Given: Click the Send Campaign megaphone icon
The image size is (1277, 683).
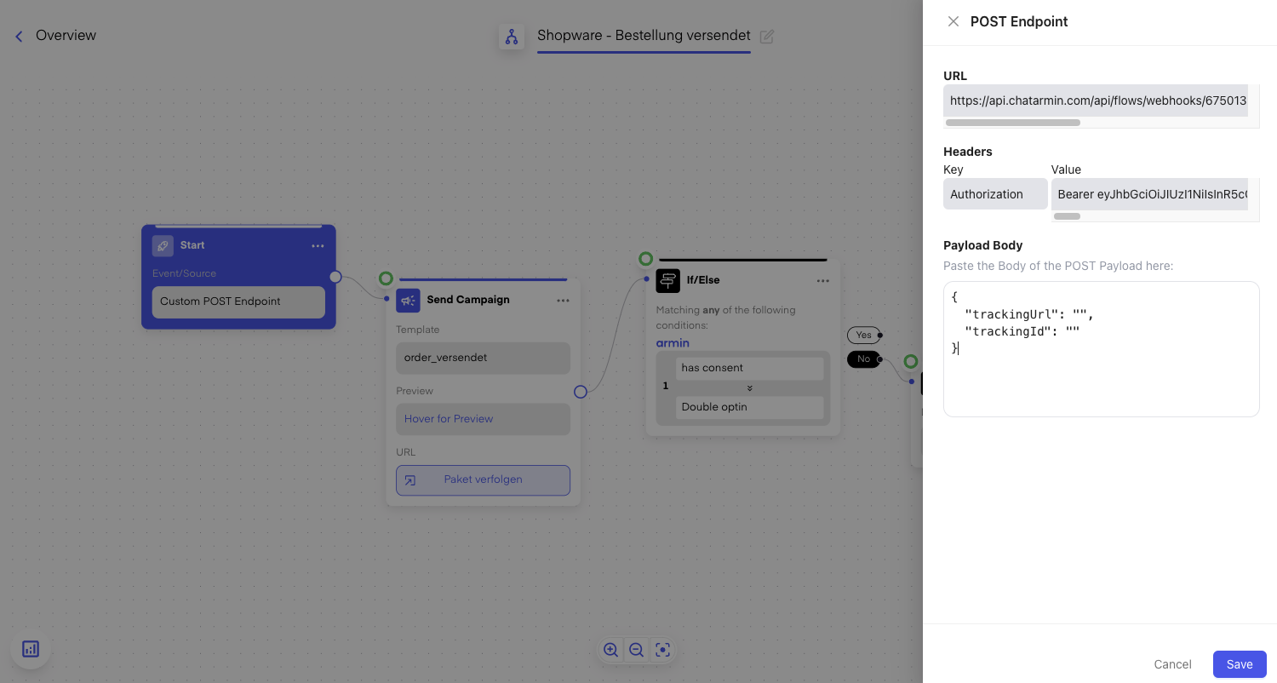Looking at the screenshot, I should (409, 300).
